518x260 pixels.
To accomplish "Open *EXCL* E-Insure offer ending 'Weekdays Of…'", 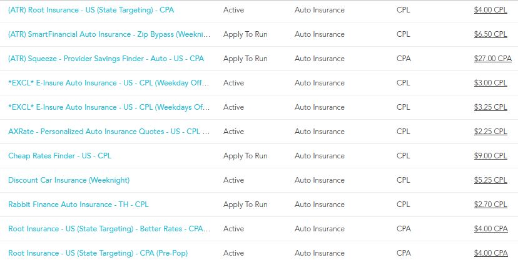I will tap(109, 107).
